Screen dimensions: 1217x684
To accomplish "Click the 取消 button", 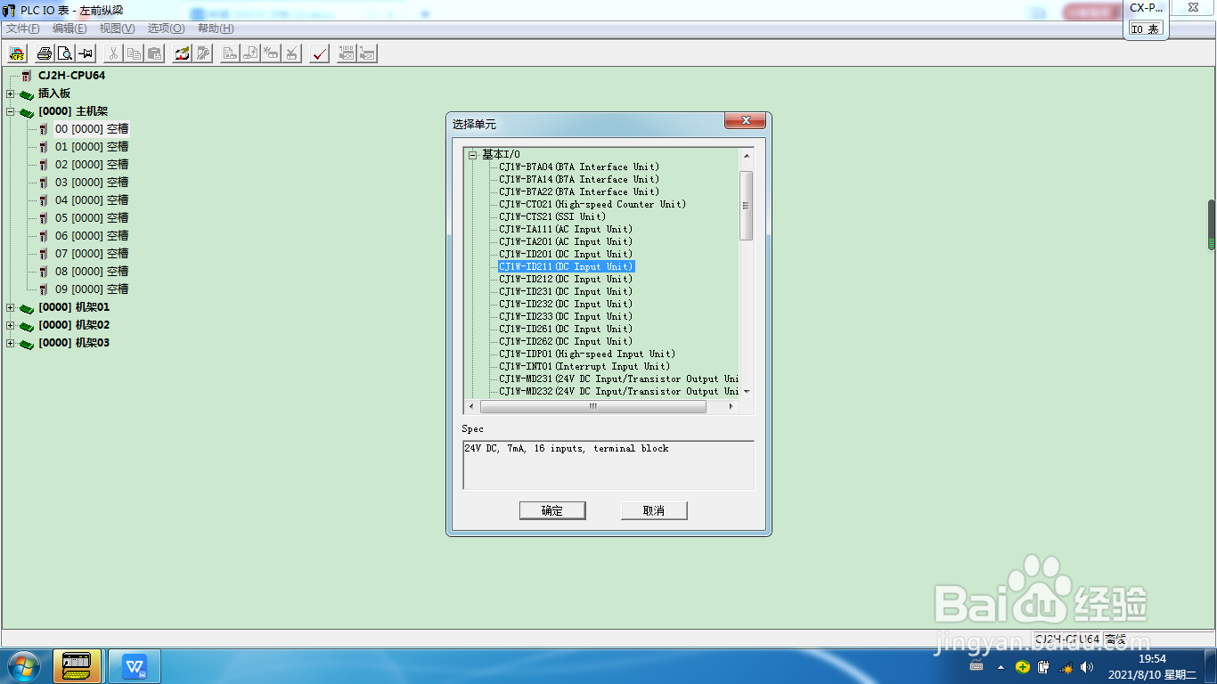I will coord(654,510).
